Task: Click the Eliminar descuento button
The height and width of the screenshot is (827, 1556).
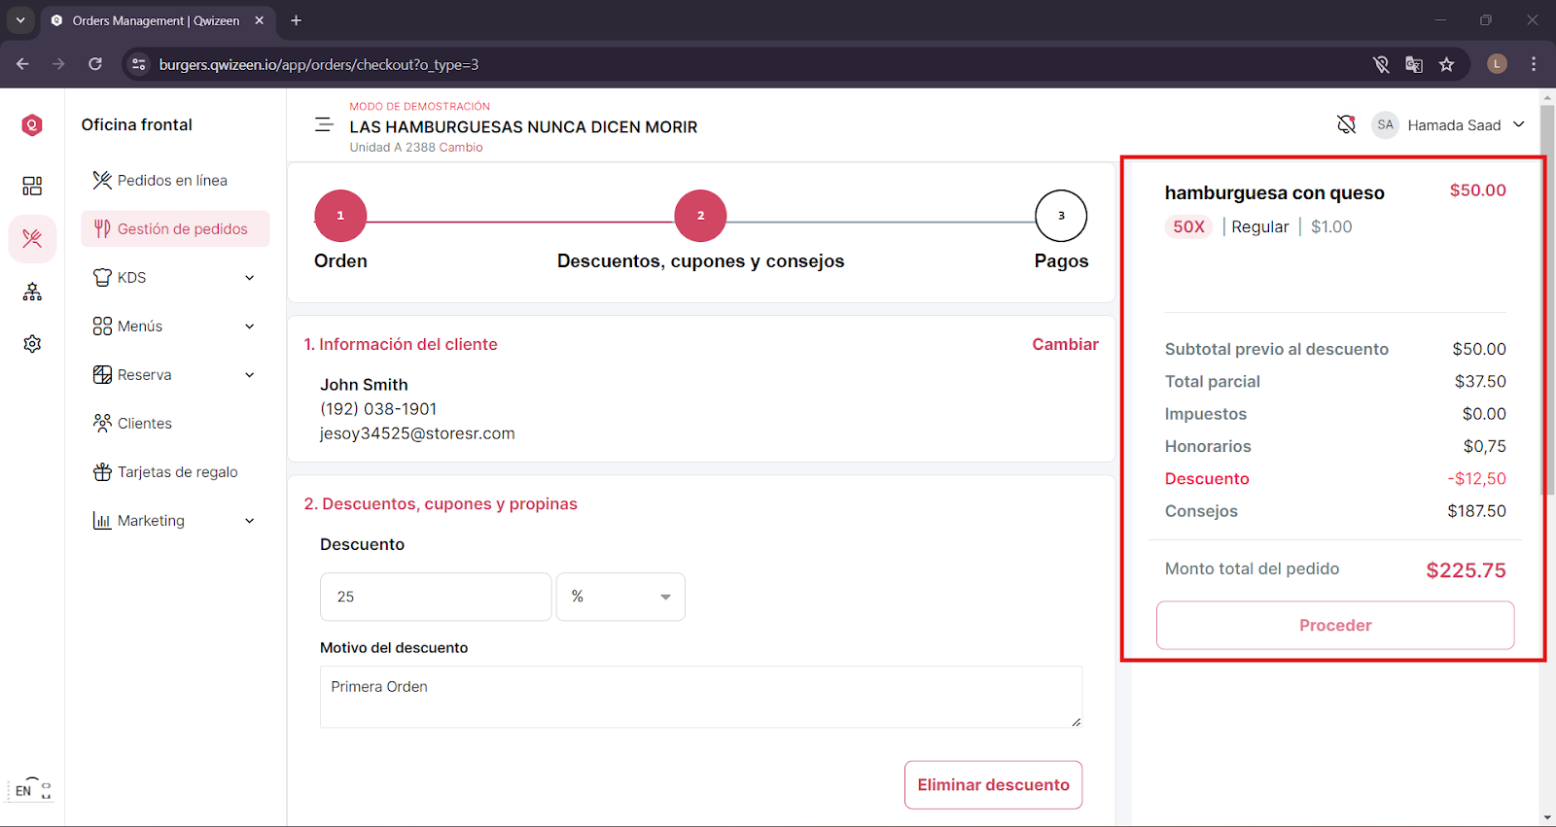Action: point(993,785)
